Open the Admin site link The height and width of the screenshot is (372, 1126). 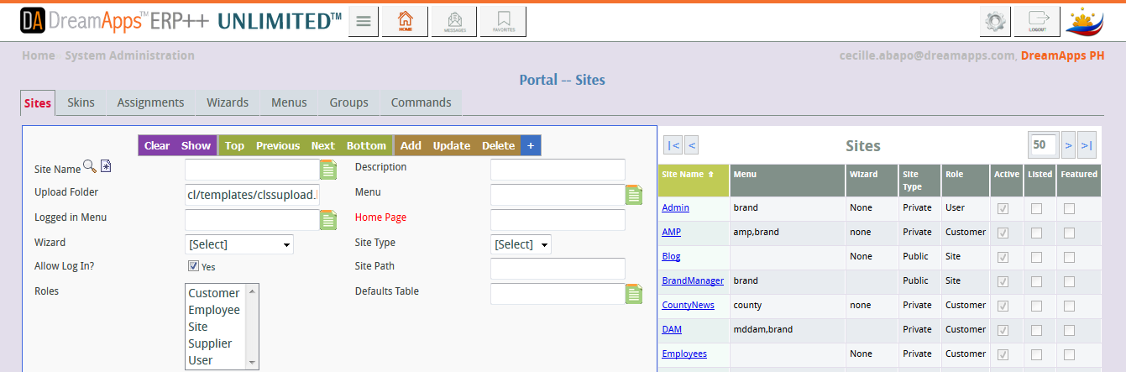click(675, 207)
